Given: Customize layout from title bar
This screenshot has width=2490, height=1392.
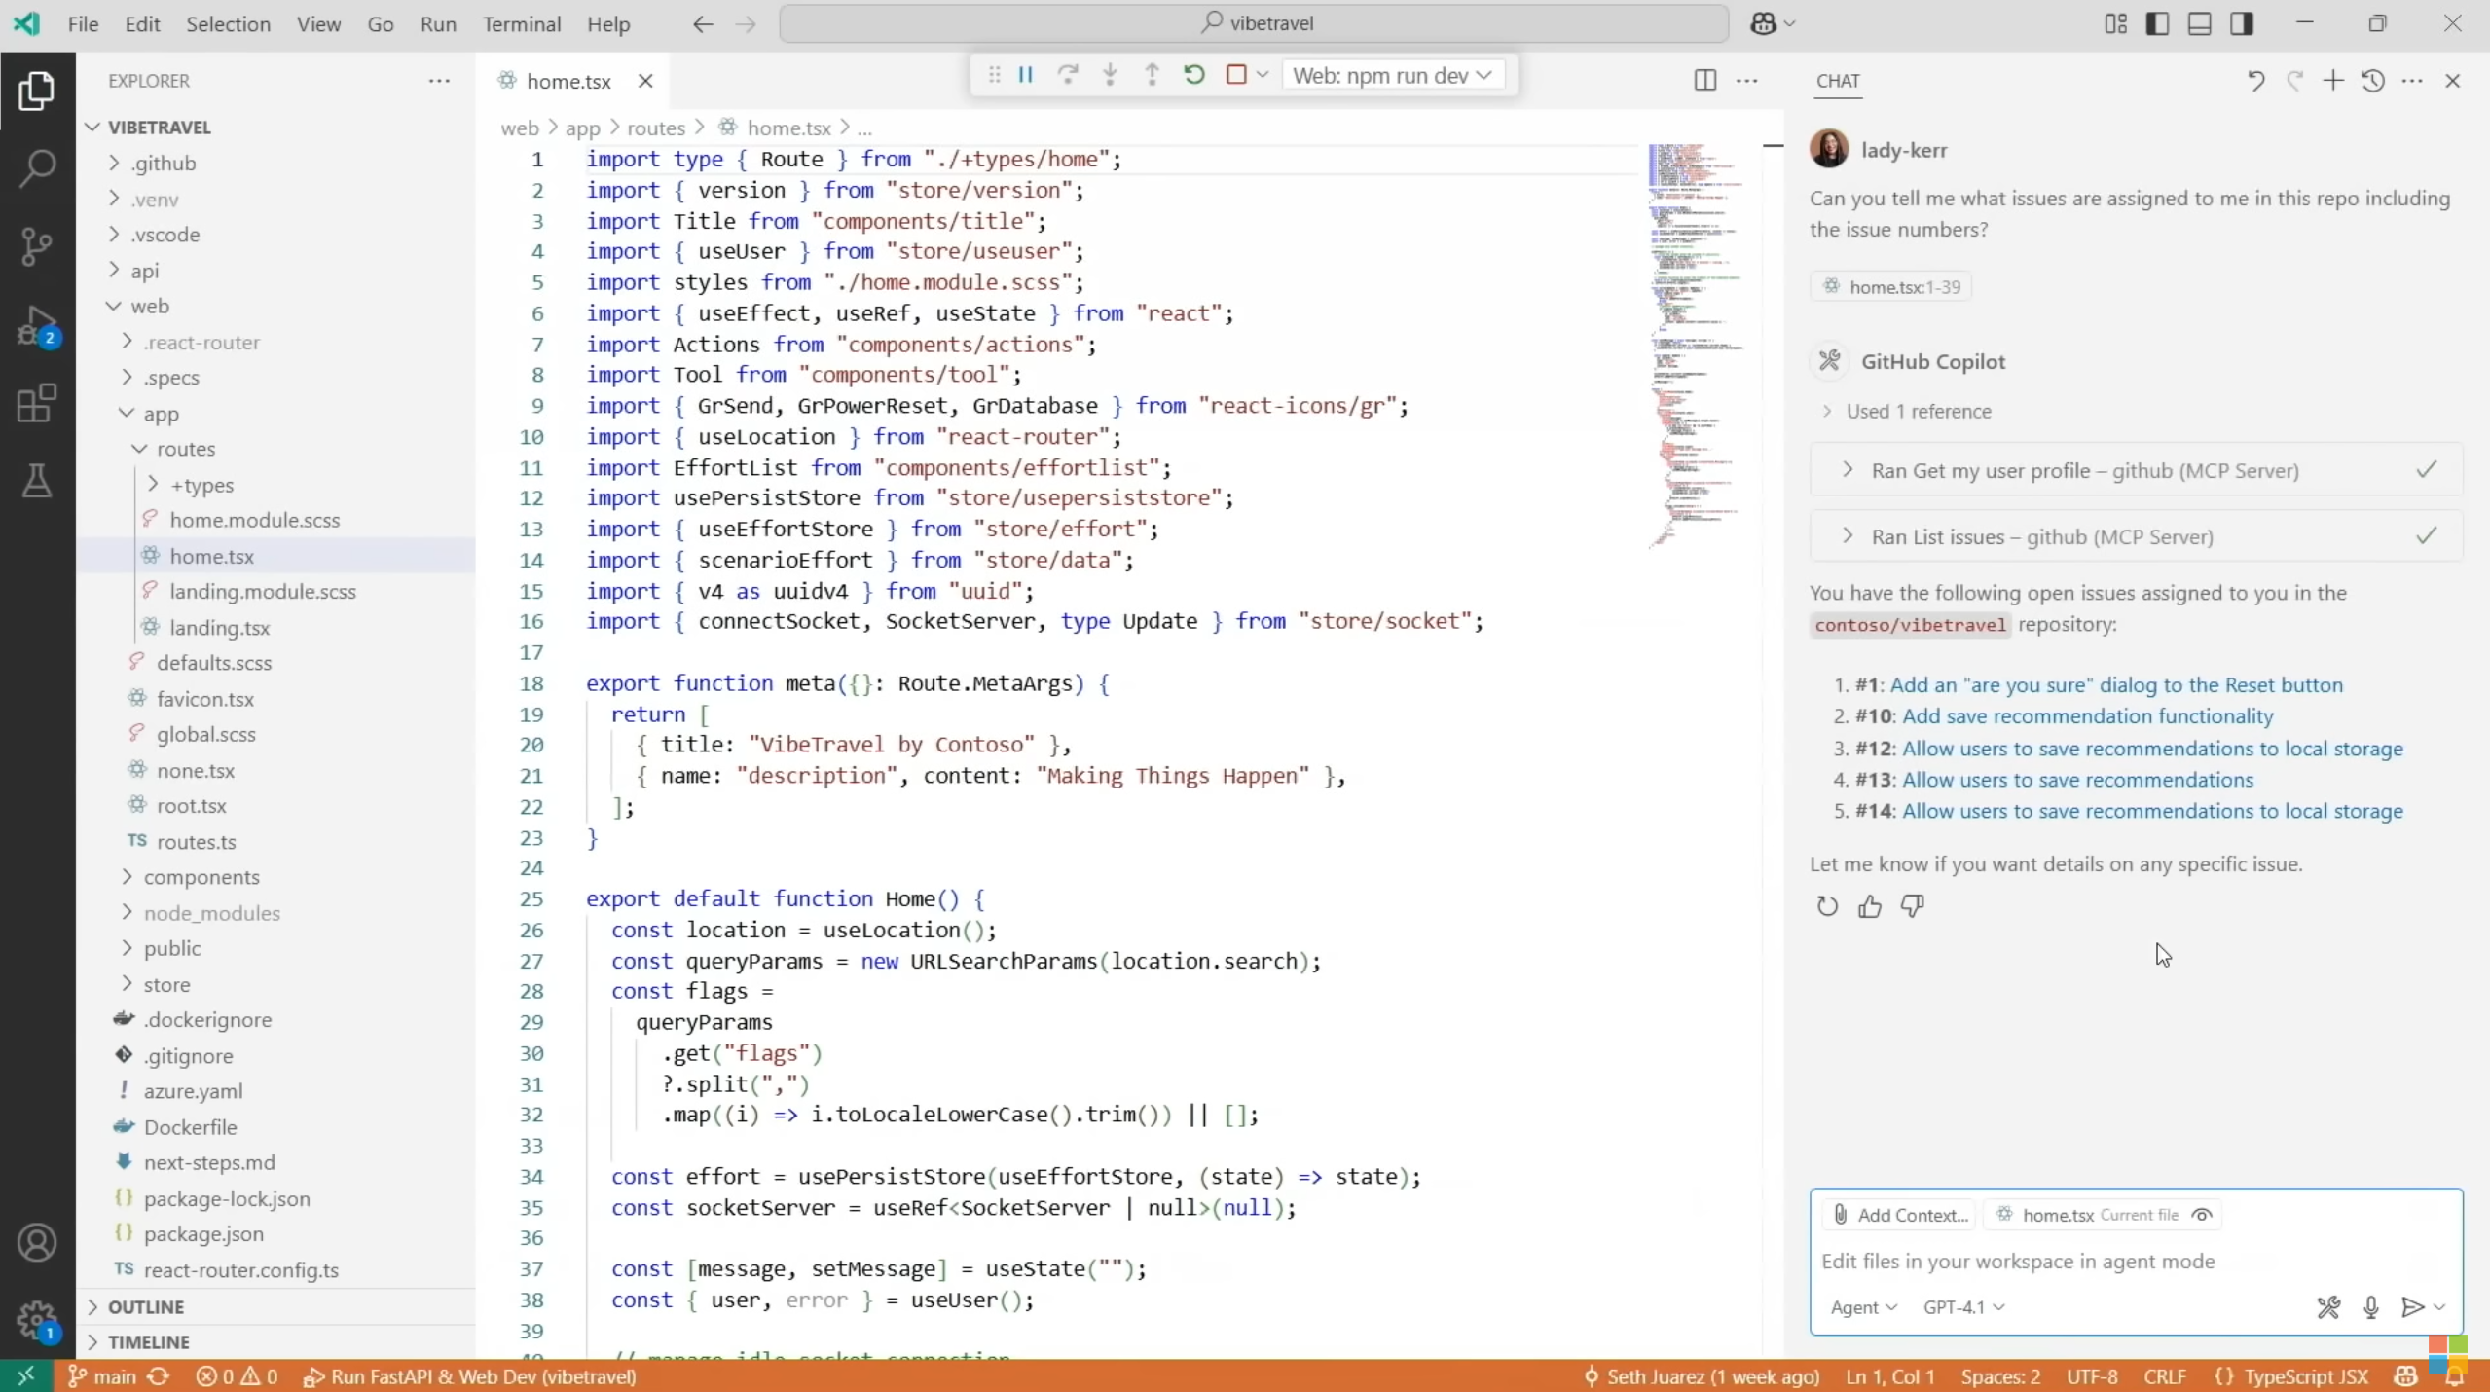Looking at the screenshot, I should pyautogui.click(x=2115, y=23).
